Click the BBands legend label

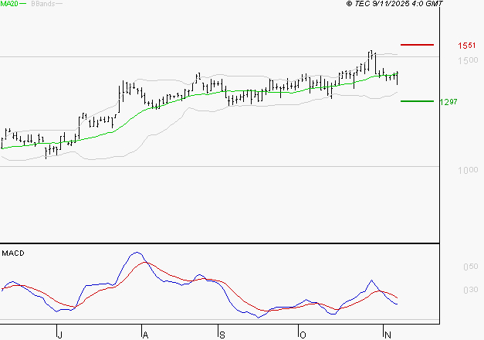point(43,4)
